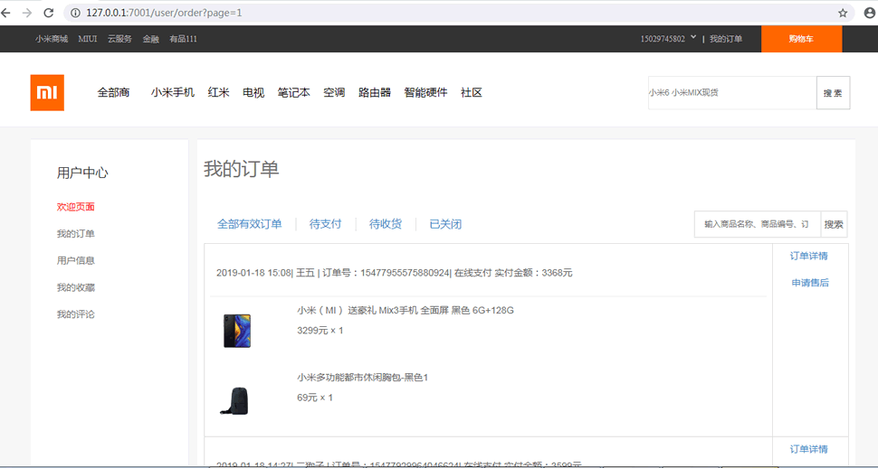This screenshot has height=468, width=878.
Task: Open the browser profile avatar icon
Action: (869, 13)
